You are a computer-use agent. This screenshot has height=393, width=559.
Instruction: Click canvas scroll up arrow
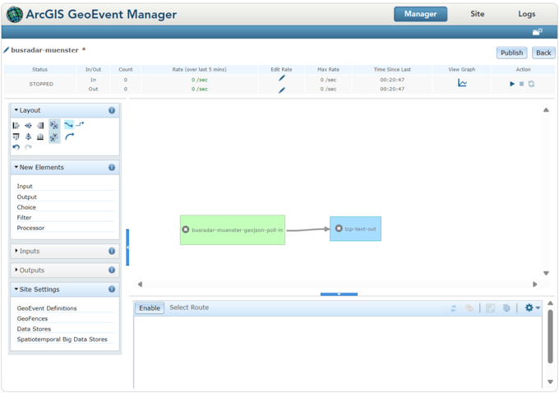[546, 110]
